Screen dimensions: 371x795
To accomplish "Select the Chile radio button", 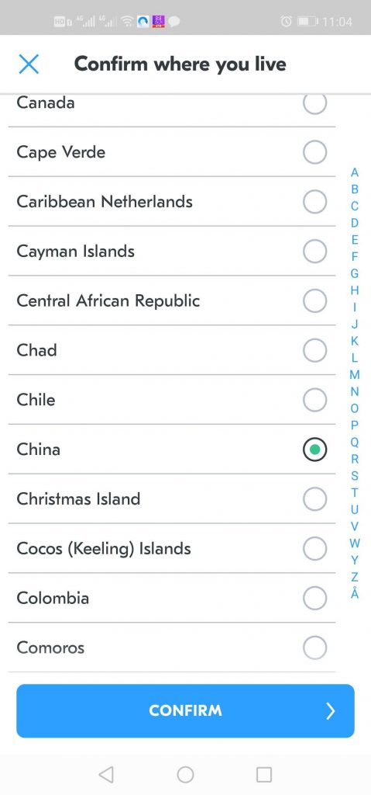I will [x=314, y=400].
